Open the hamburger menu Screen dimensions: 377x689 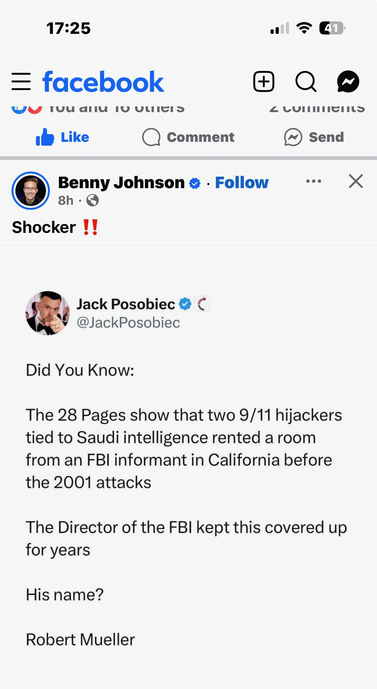21,81
